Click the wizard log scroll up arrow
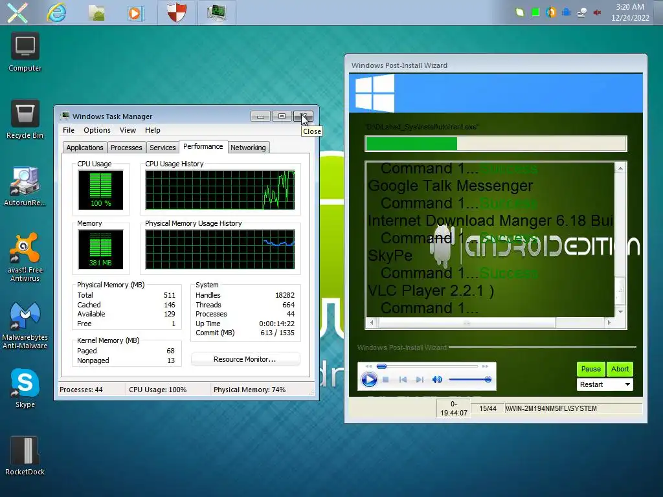 pos(620,168)
